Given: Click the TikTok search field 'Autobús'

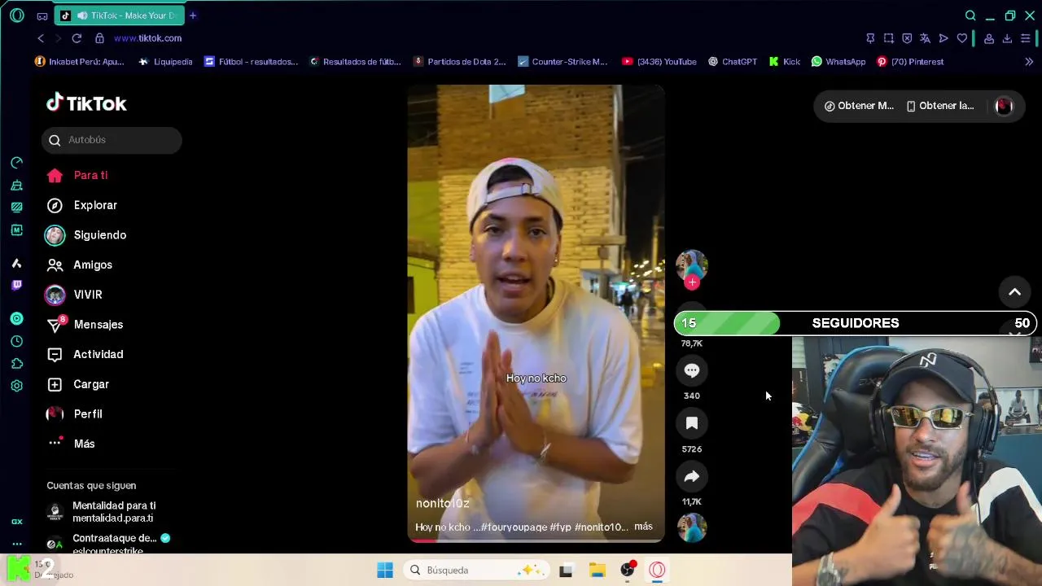Looking at the screenshot, I should pyautogui.click(x=112, y=140).
